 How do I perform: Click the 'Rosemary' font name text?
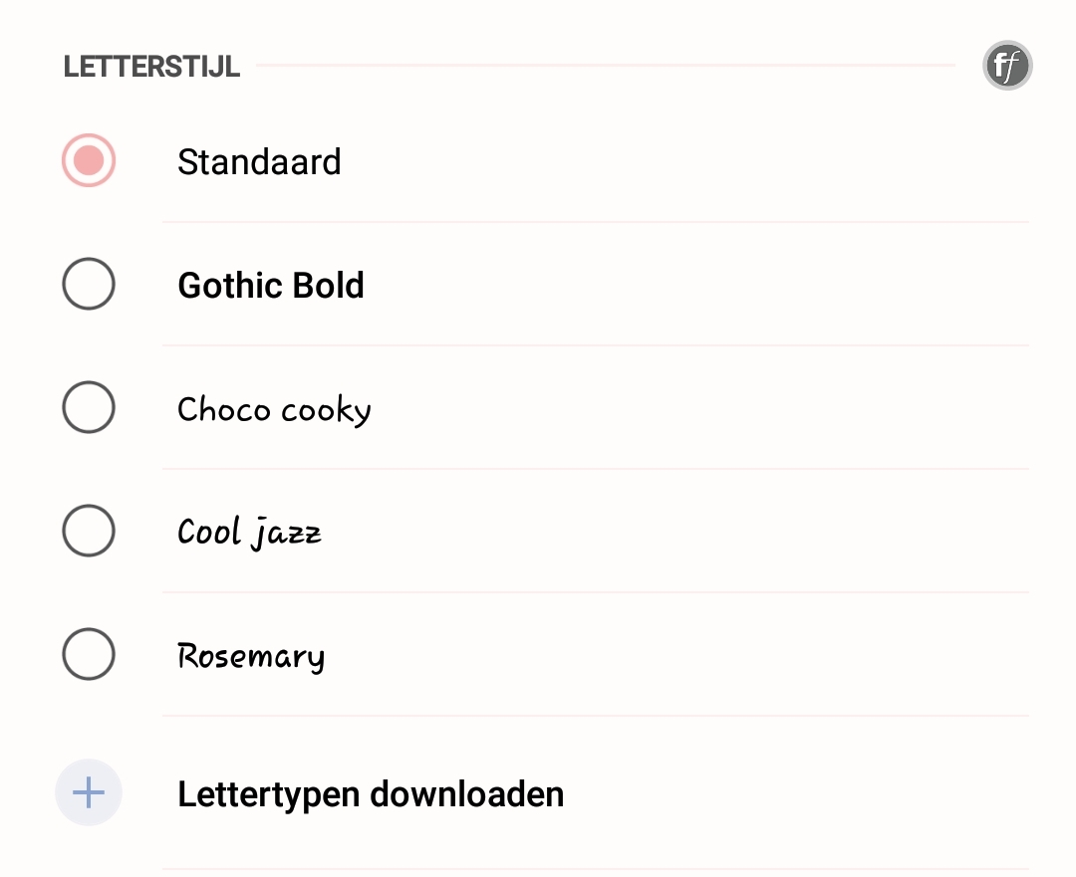tap(251, 656)
